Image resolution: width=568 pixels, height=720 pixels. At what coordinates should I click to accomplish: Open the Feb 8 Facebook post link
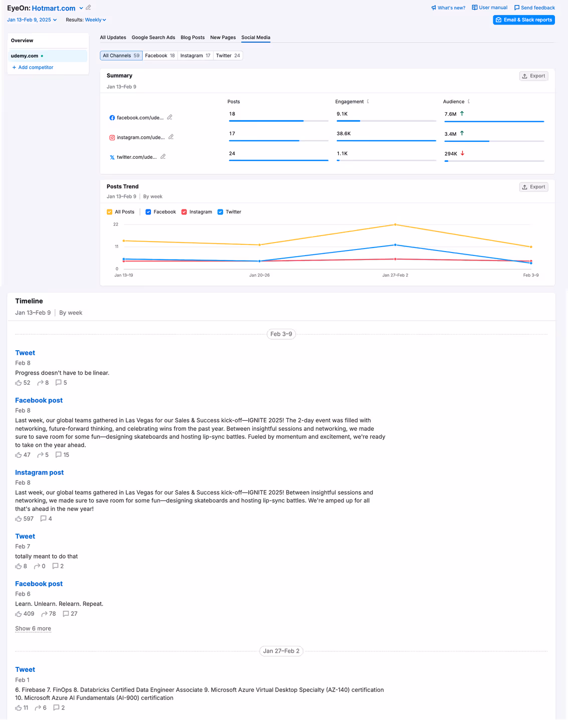(39, 400)
